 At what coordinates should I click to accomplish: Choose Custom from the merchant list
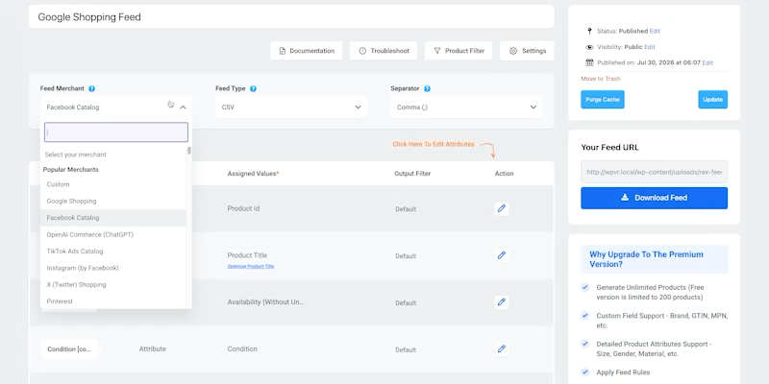click(113, 184)
